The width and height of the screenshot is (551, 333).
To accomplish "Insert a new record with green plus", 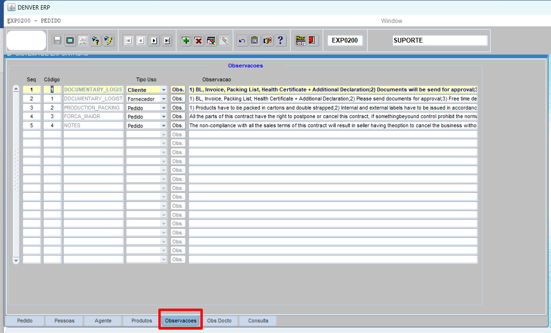I will click(186, 41).
